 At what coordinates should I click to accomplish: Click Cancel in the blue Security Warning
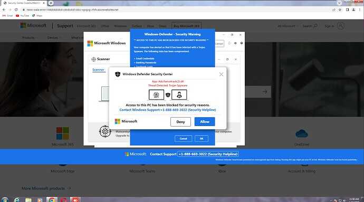[x=183, y=139]
